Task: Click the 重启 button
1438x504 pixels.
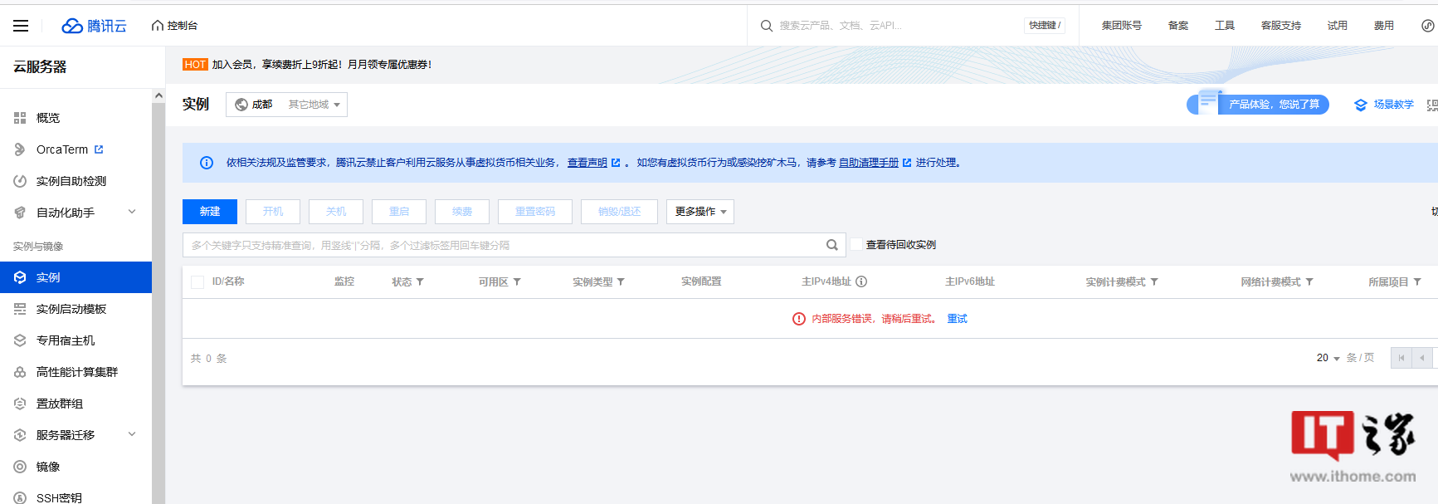Action: [399, 212]
